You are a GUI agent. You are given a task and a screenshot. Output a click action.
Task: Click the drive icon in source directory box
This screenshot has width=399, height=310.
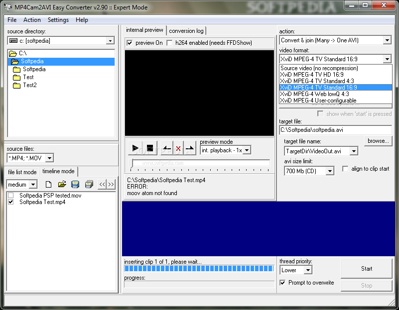(x=13, y=41)
